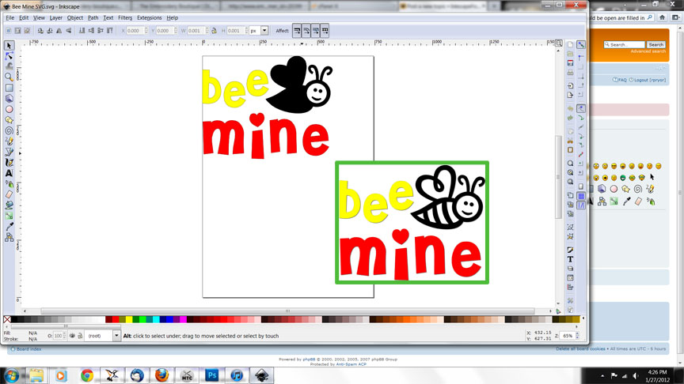The height and width of the screenshot is (384, 684).
Task: Open the Object menu
Action: pos(74,18)
